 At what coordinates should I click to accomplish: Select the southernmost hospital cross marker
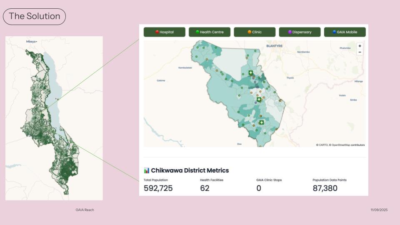pyautogui.click(x=262, y=122)
